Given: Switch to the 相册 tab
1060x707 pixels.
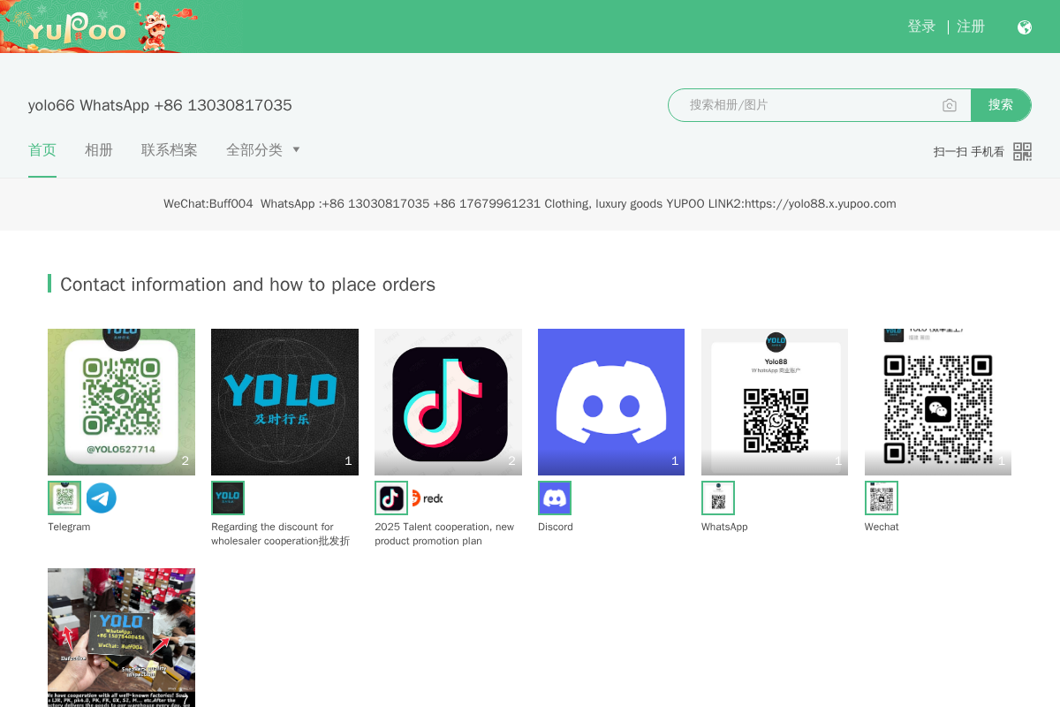Looking at the screenshot, I should pos(99,150).
